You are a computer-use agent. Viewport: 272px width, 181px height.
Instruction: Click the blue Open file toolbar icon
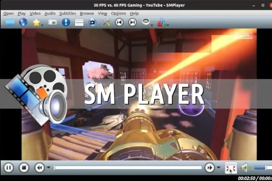(x=10, y=22)
